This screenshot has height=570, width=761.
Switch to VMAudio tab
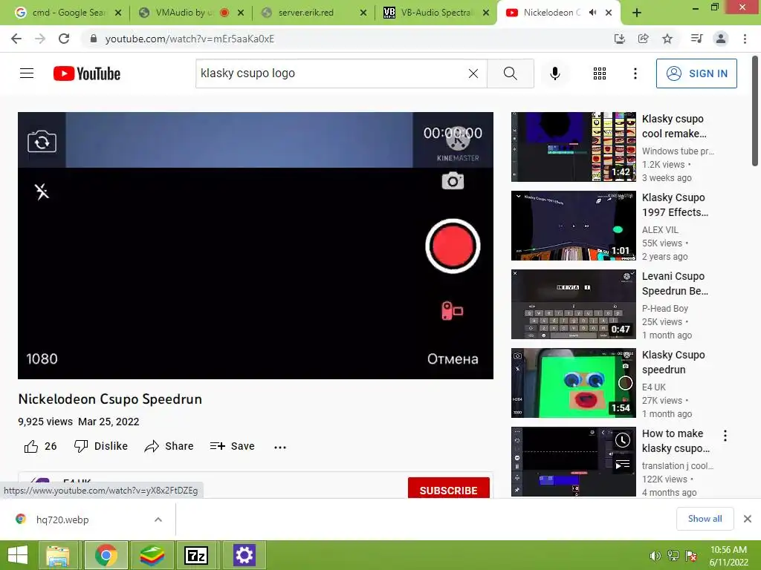tap(184, 13)
